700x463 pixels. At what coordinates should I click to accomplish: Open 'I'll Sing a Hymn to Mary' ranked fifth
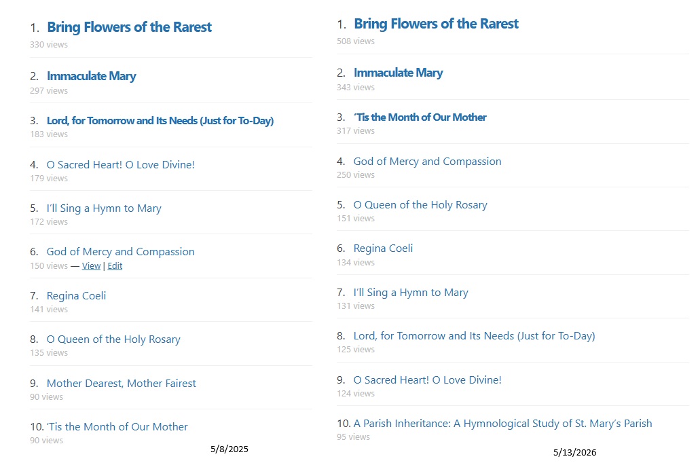pos(104,208)
